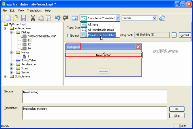The height and width of the screenshot is (129, 193).
Task: Click the OK button
Action: tap(177, 109)
